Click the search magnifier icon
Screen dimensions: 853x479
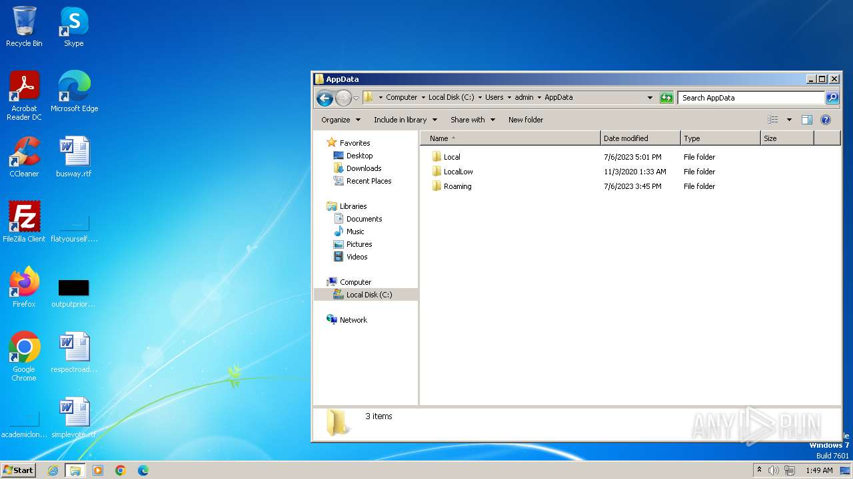832,98
